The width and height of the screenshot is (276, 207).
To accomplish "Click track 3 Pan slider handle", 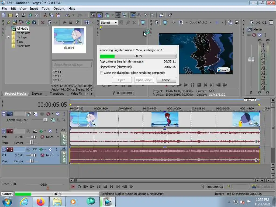I will click(32, 161).
